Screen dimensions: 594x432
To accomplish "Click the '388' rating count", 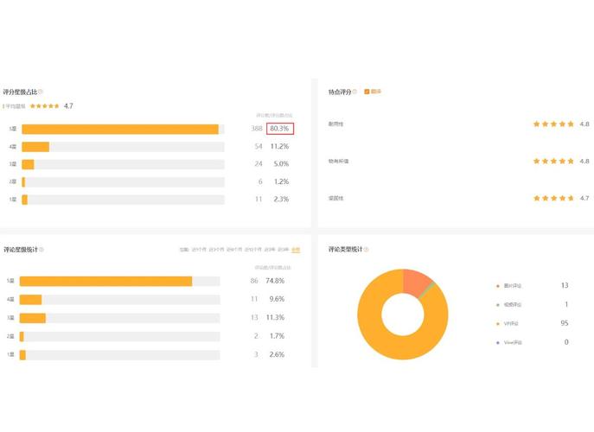I will tap(257, 129).
